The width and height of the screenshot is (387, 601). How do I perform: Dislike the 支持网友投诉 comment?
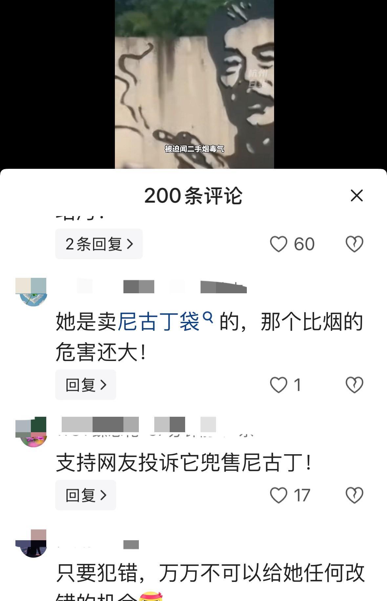pyautogui.click(x=355, y=495)
